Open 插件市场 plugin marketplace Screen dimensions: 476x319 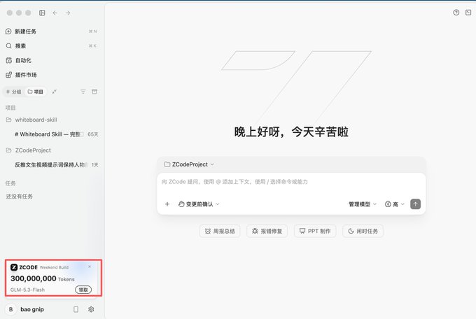(52, 75)
